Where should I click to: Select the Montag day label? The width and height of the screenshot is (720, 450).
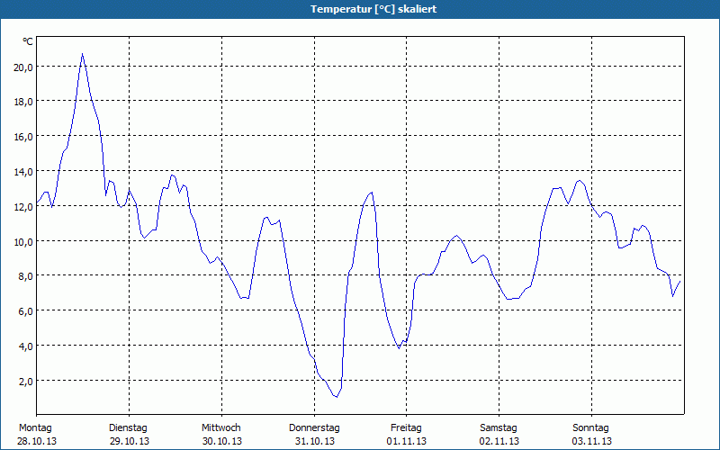[x=35, y=428]
